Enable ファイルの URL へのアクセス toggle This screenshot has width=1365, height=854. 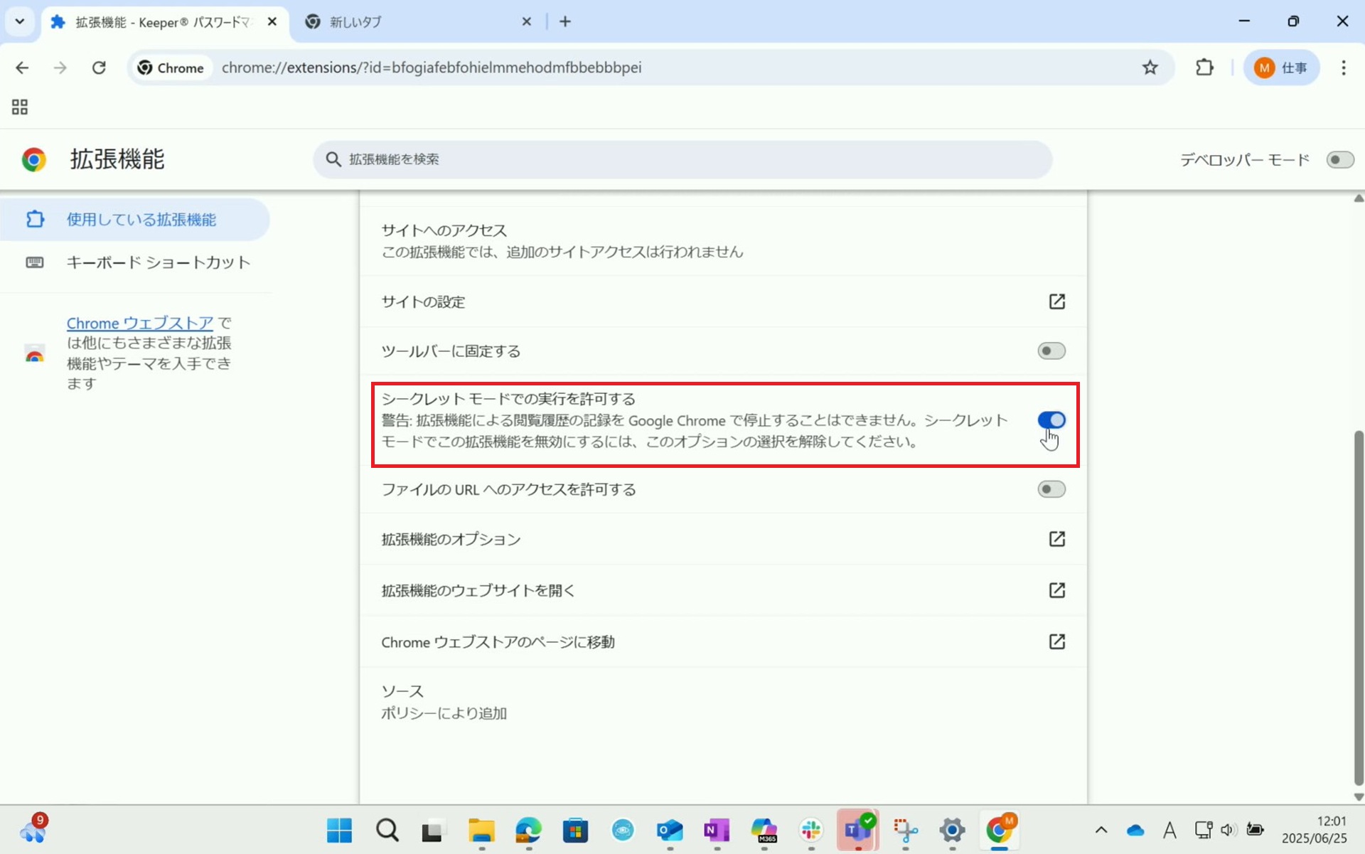[1051, 489]
